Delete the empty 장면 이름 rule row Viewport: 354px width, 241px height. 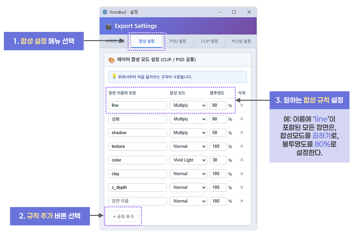tap(242, 201)
